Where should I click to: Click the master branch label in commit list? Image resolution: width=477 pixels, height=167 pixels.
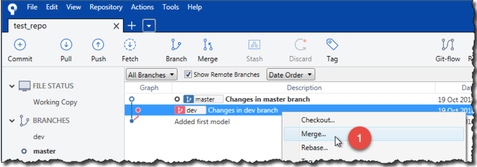(x=203, y=99)
